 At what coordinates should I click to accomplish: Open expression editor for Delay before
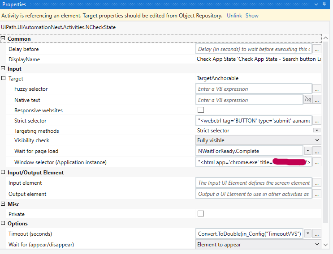pos(317,49)
